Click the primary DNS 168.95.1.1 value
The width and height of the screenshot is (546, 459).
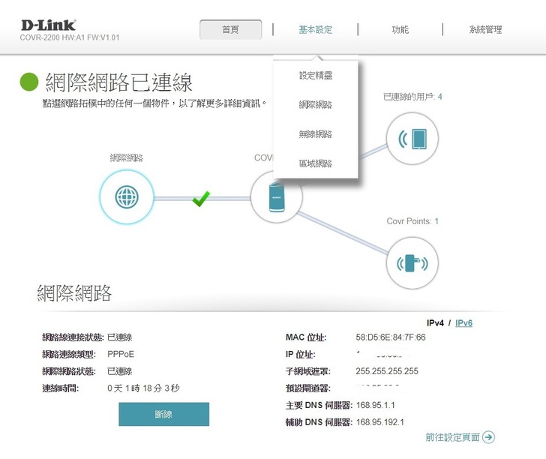point(375,405)
